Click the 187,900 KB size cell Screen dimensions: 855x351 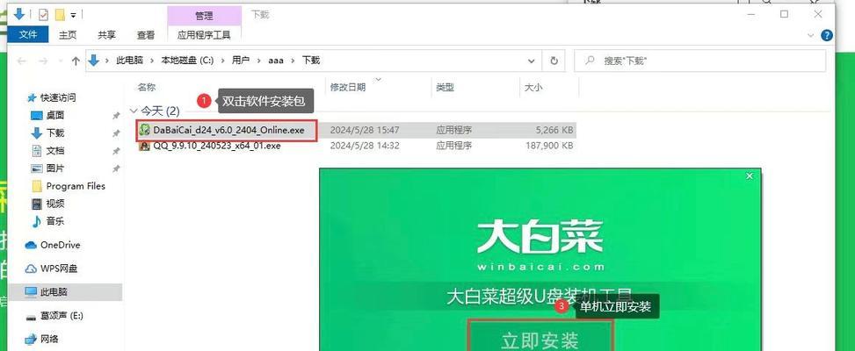point(547,146)
